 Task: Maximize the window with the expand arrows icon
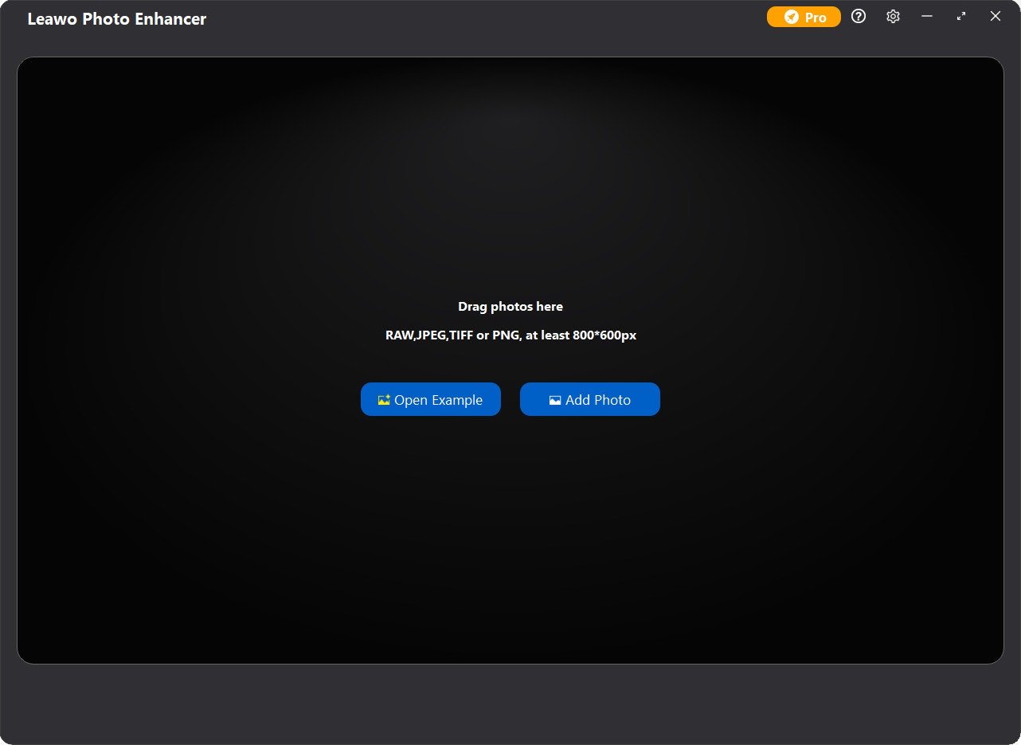(x=961, y=17)
